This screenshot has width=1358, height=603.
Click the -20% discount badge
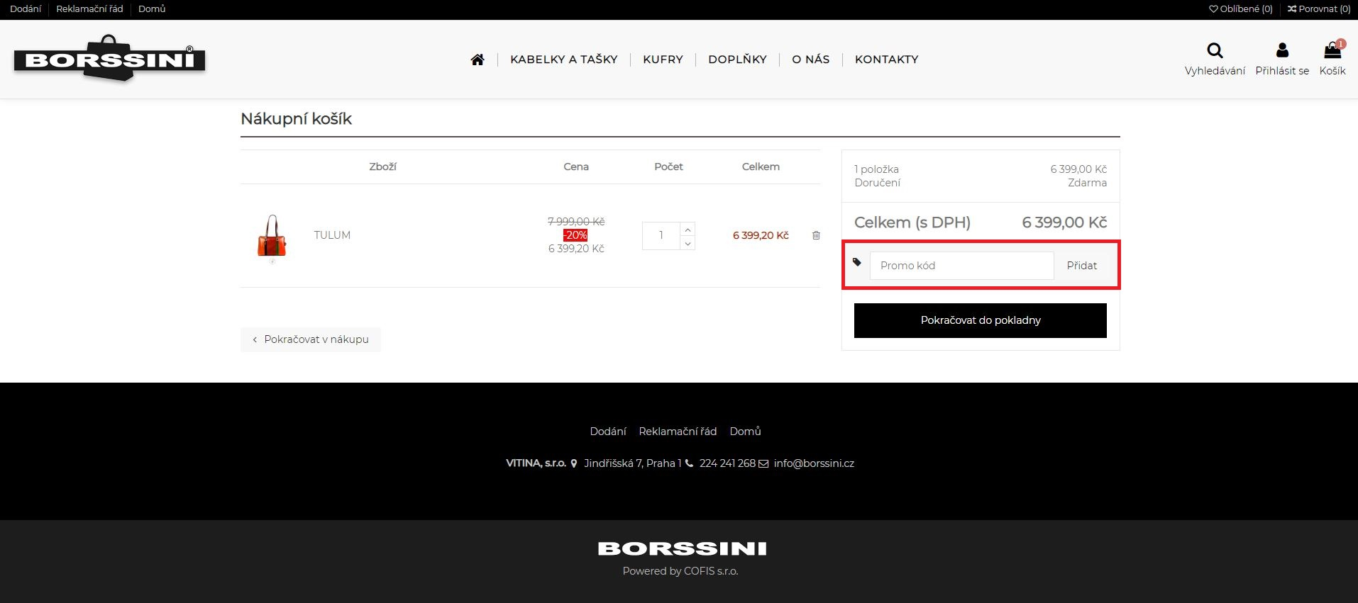(x=575, y=235)
